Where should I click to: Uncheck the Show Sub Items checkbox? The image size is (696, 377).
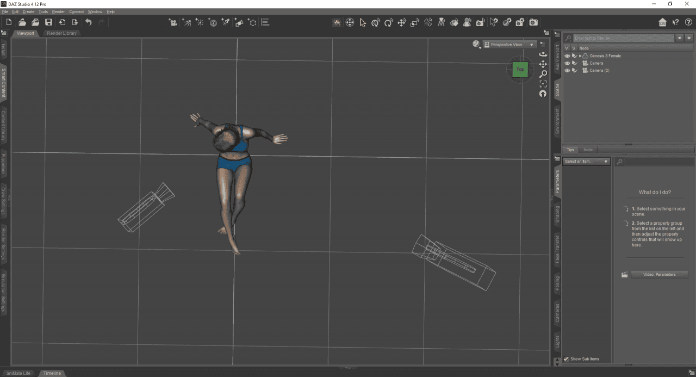pos(566,359)
